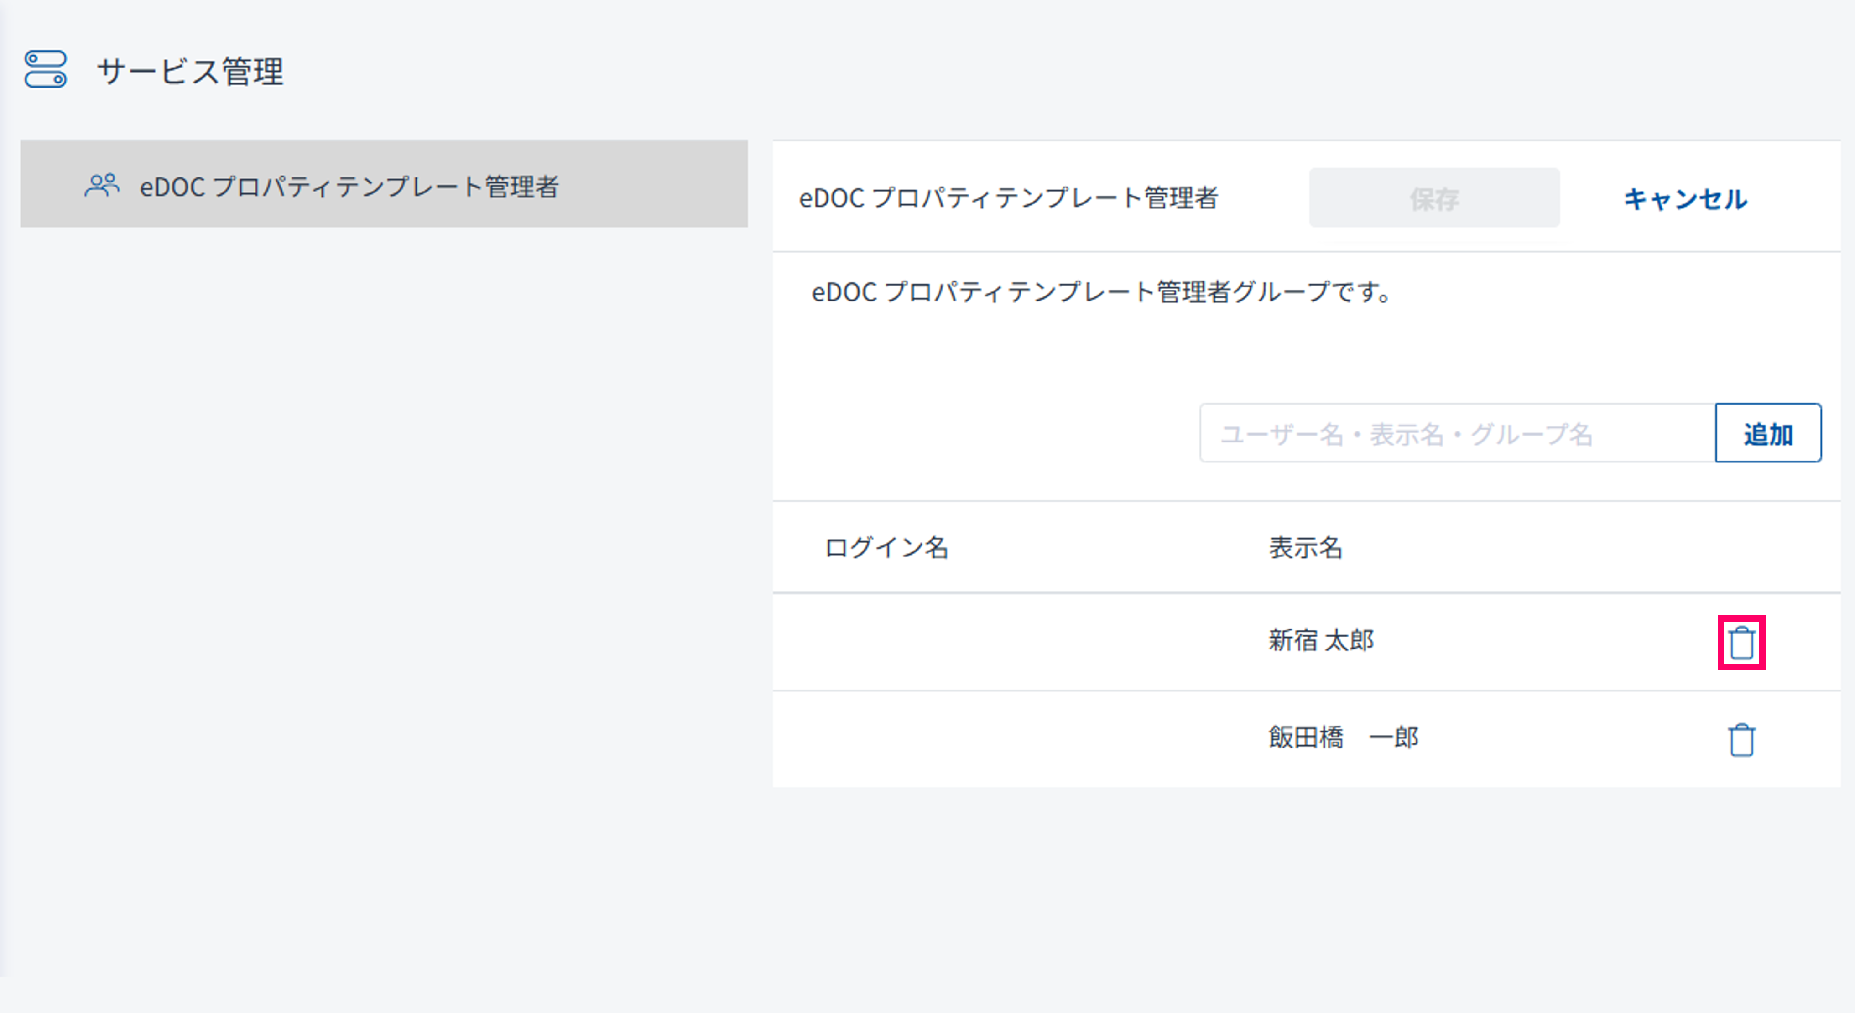
Task: Select the eDOC プロパティテンプレート管理者 sidebar item
Action: [x=349, y=187]
